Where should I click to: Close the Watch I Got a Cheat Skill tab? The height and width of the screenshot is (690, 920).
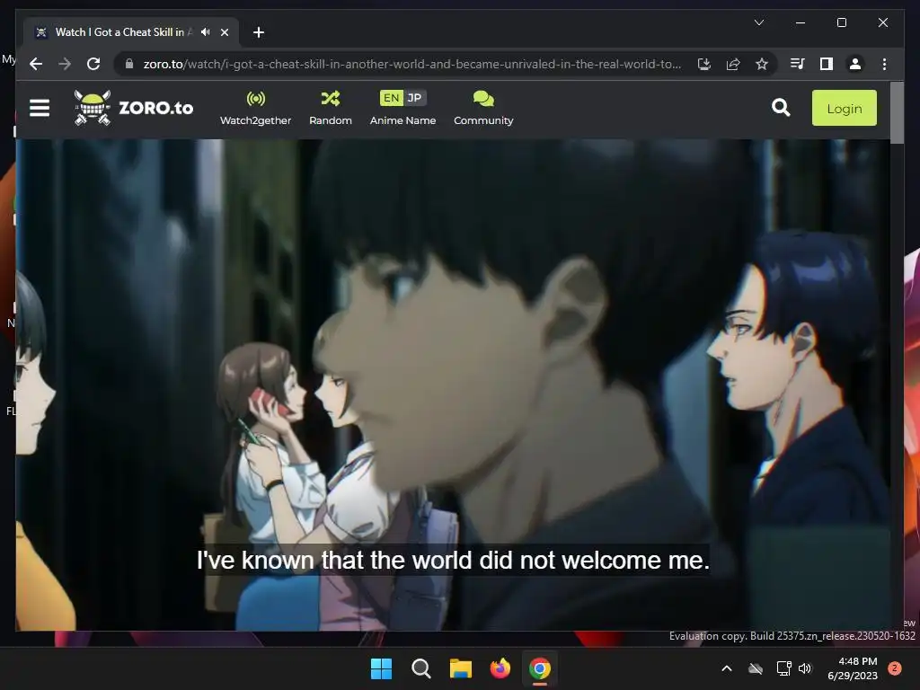(224, 32)
